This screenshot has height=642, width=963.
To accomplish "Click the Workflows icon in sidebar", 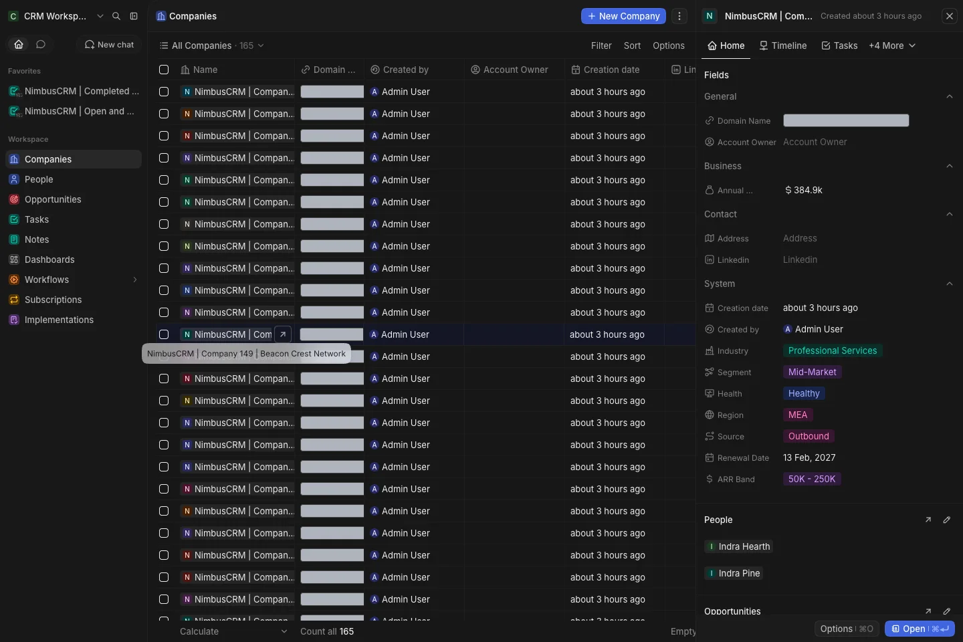I will (x=14, y=280).
